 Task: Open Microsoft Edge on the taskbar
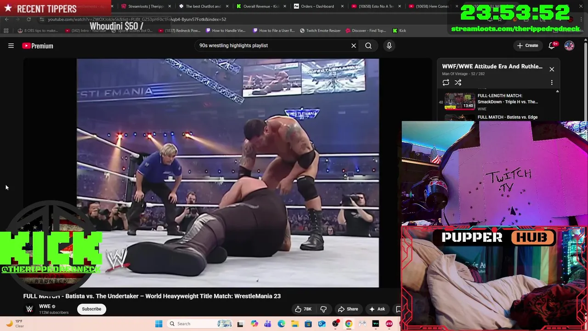coord(281,324)
